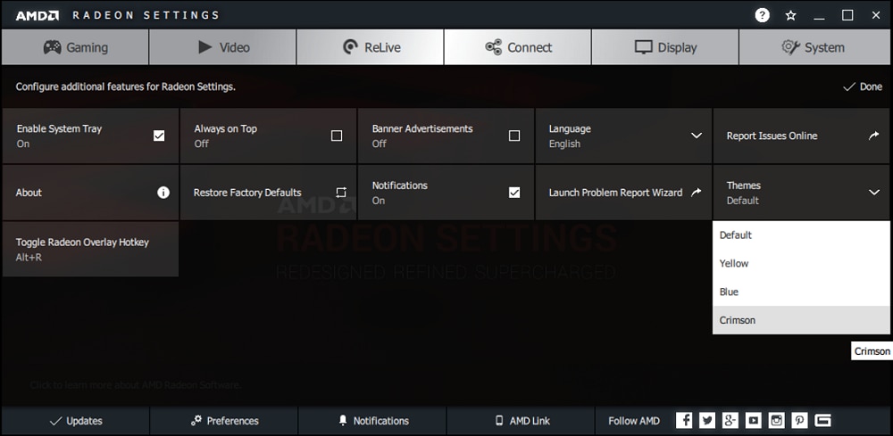Select the Blue theme option

(x=801, y=292)
